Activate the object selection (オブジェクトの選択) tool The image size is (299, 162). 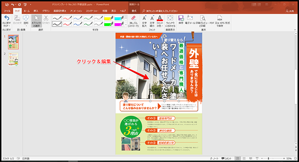click(36, 21)
